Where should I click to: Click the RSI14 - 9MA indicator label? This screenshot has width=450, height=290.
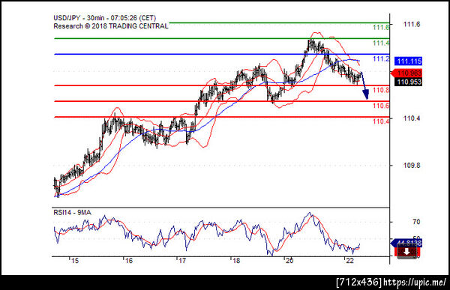(72, 213)
